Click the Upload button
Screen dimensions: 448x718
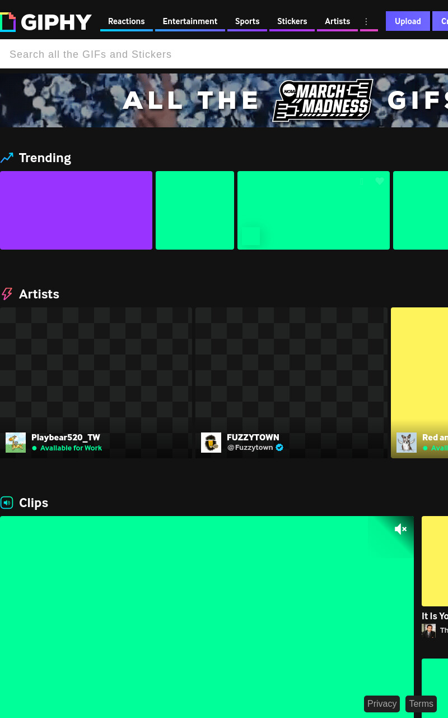[408, 21]
